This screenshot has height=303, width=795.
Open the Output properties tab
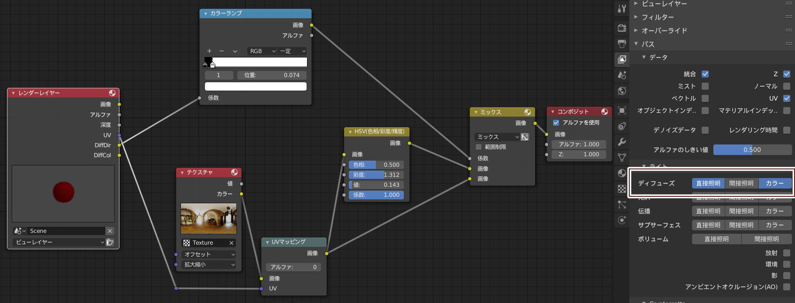tap(622, 44)
